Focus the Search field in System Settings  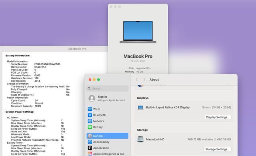107,88
